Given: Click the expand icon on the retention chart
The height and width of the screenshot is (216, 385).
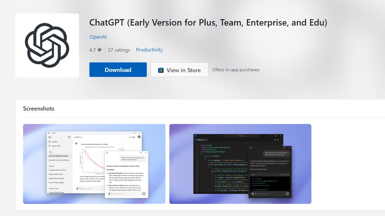Looking at the screenshot, I should click(123, 144).
